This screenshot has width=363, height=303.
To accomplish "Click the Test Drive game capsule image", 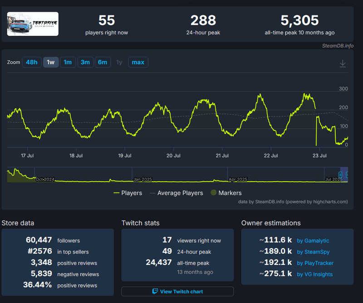I will [x=32, y=23].
